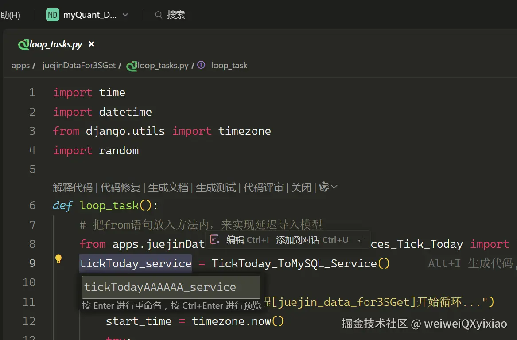Open the juejinDataFor3SGet breadcrumb folder

pyautogui.click(x=78, y=66)
